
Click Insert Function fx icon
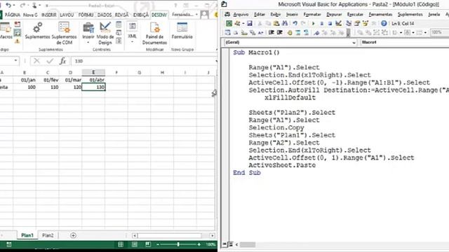pos(62,61)
